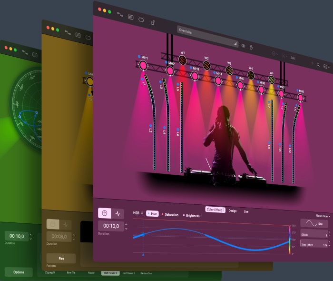Switch to the Design tab
Screen dimensions: 333x281
233,211
